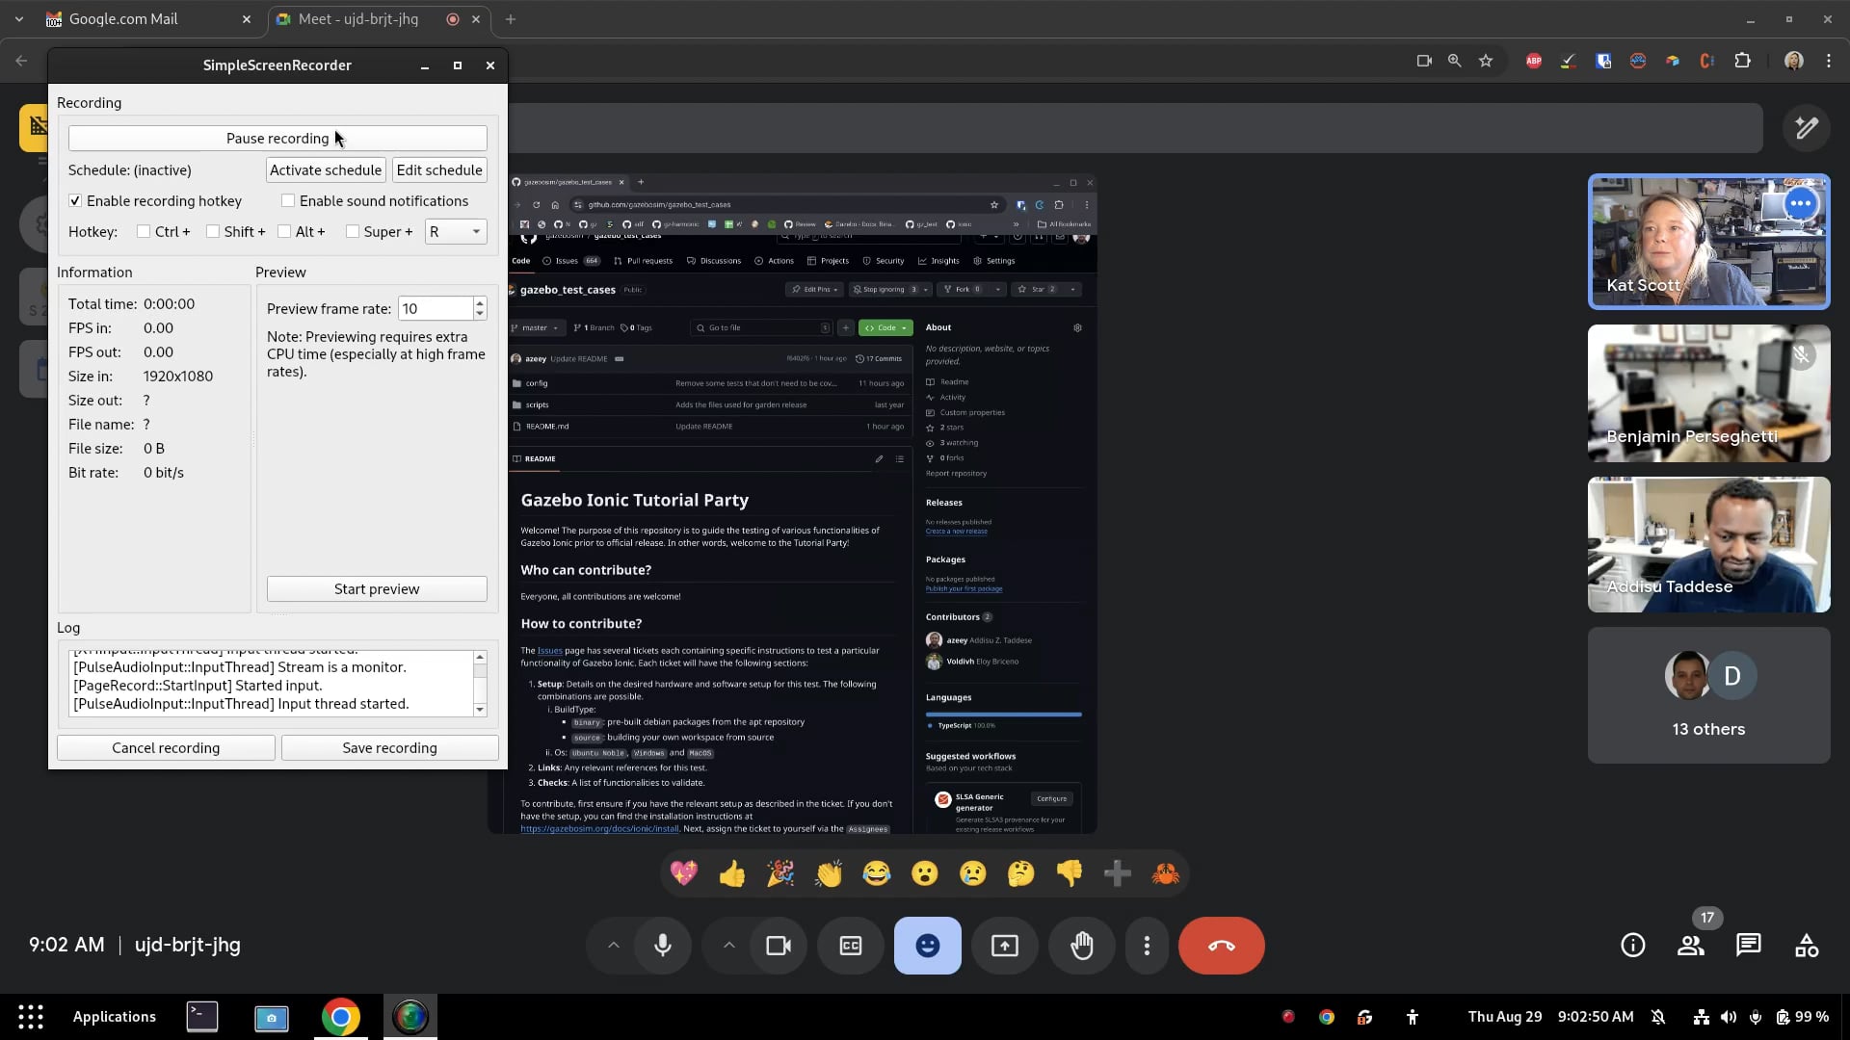This screenshot has width=1850, height=1040.
Task: Open the terminal from the taskbar
Action: (x=202, y=1017)
